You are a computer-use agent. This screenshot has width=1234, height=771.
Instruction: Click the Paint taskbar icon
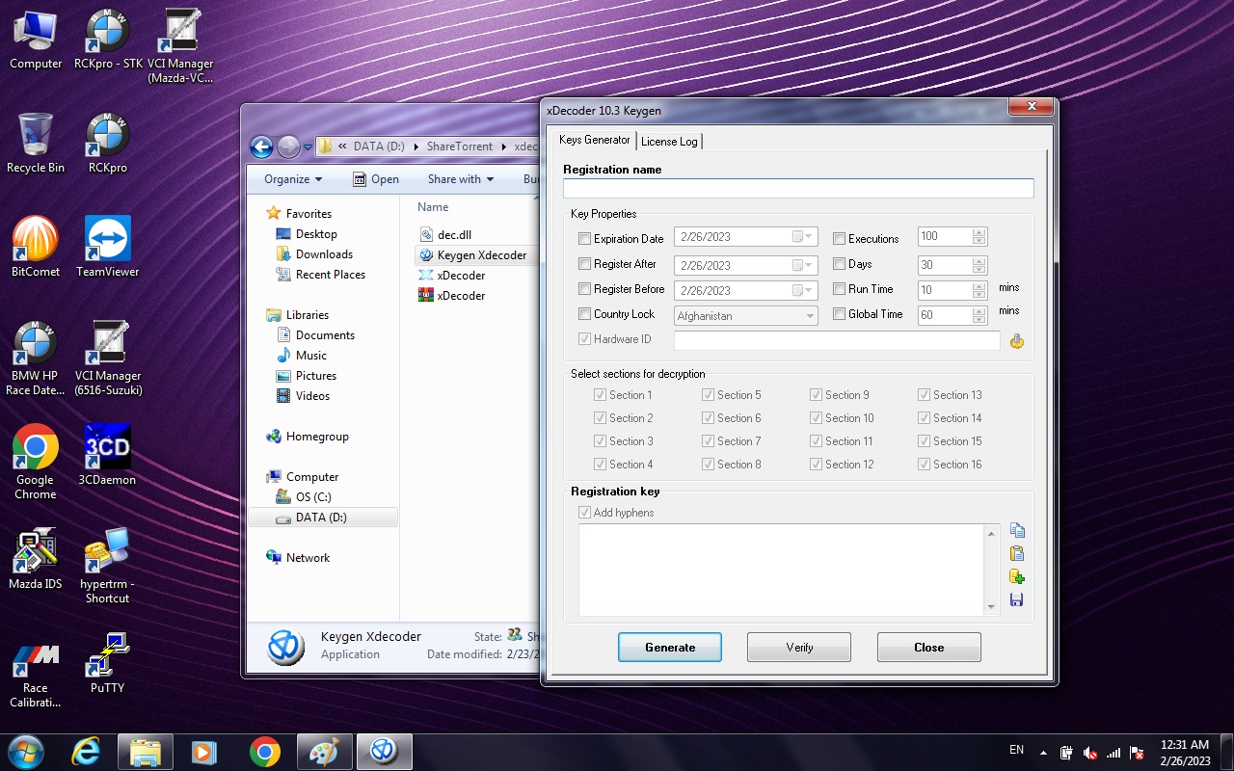coord(324,752)
